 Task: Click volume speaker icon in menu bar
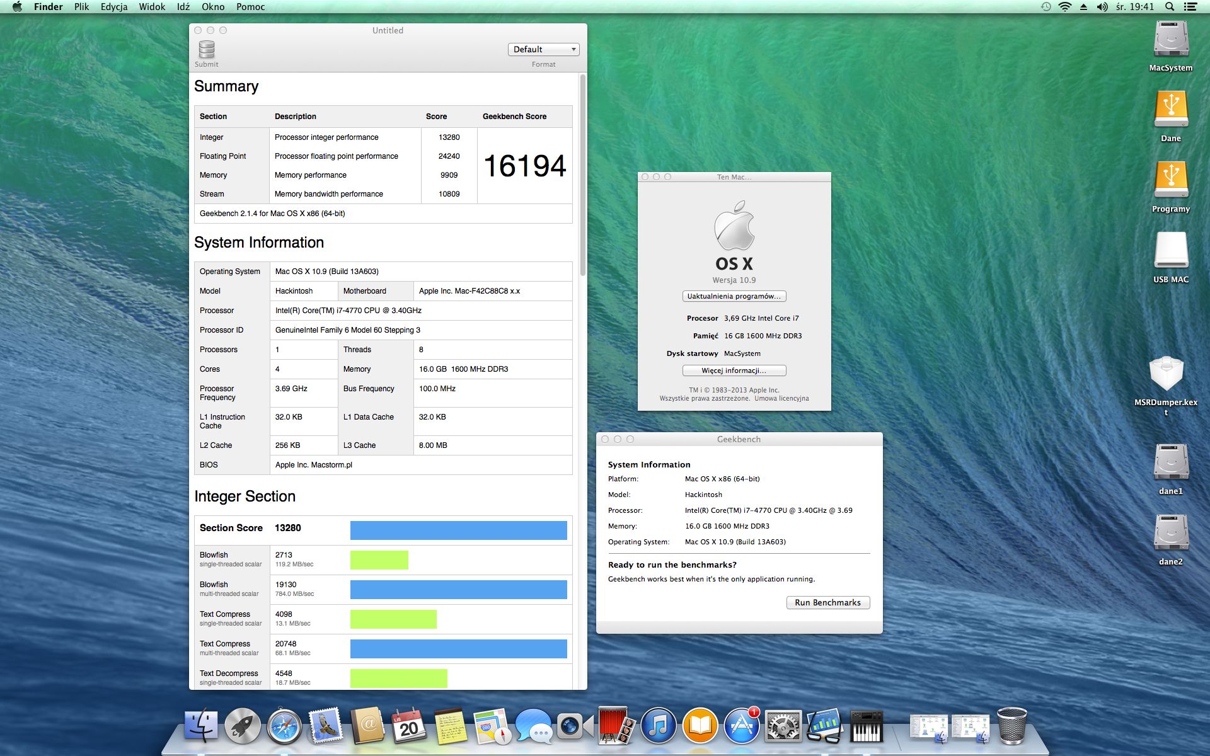coord(1102,7)
